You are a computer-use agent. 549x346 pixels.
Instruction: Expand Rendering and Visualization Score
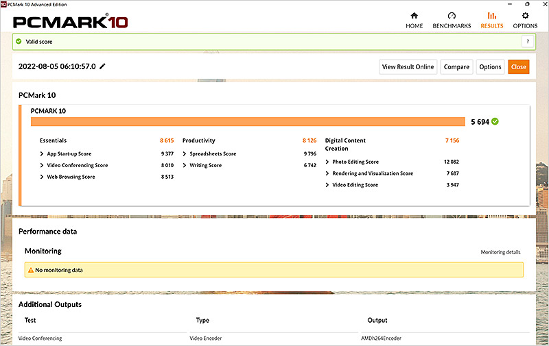pyautogui.click(x=327, y=173)
